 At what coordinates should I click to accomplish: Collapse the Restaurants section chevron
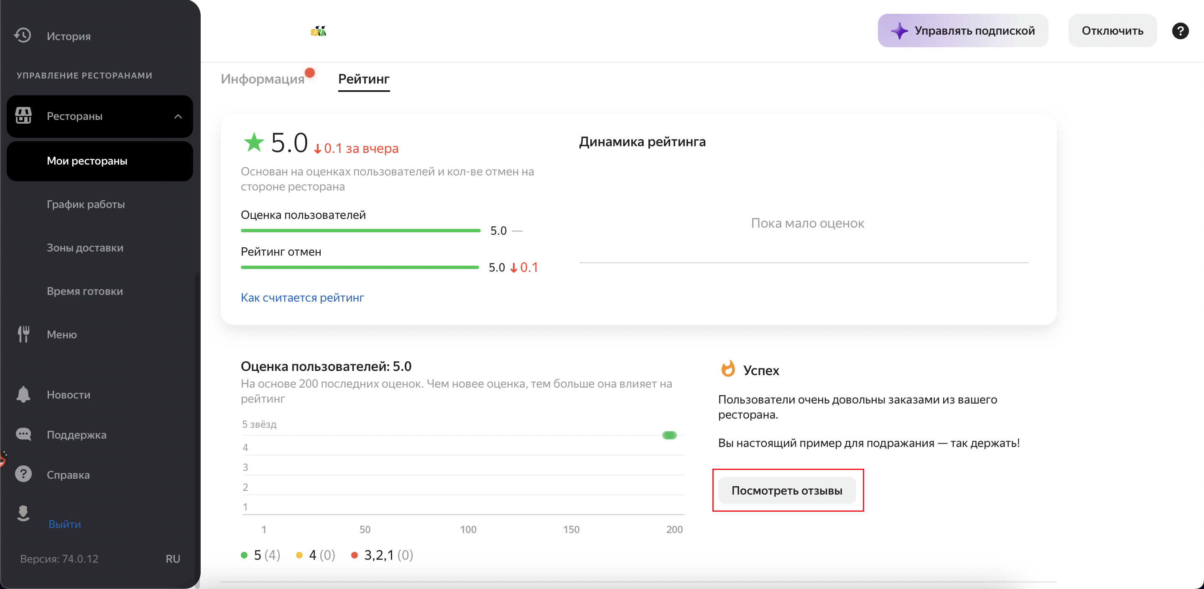pyautogui.click(x=178, y=116)
